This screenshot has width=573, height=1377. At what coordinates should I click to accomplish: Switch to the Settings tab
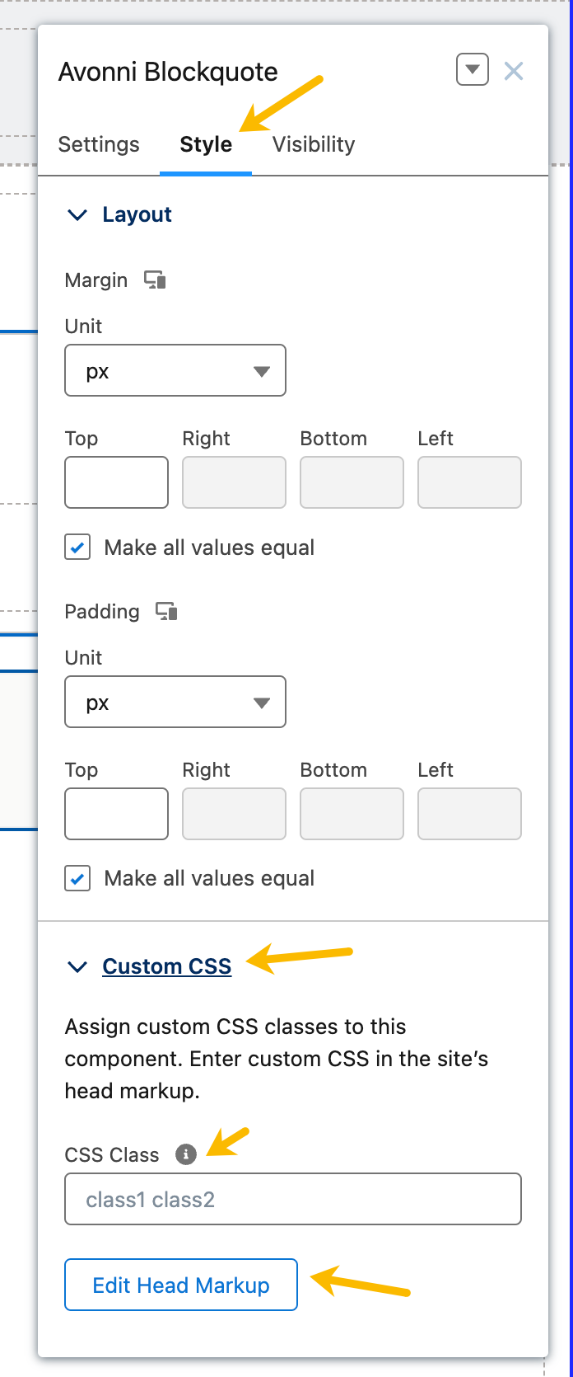click(99, 144)
